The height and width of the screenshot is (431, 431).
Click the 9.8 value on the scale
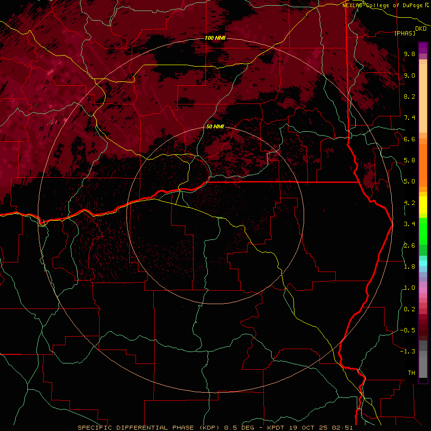[x=409, y=54]
